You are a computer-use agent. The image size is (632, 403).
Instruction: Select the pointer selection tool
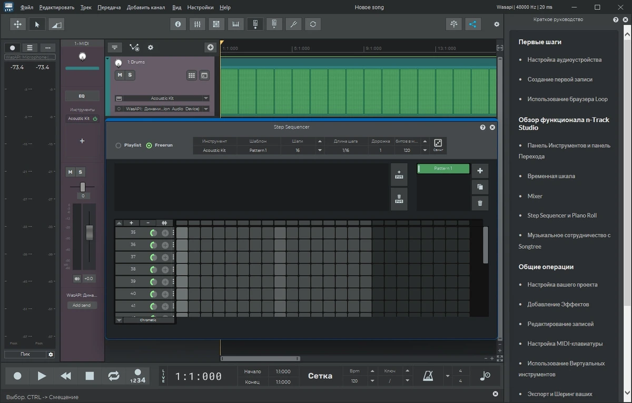tap(37, 24)
